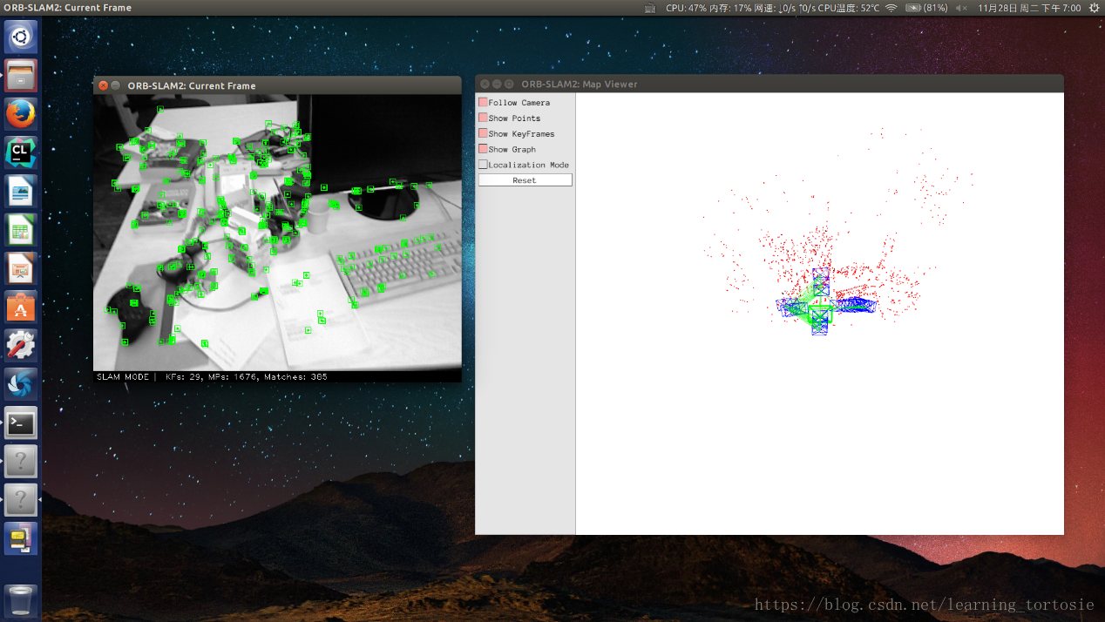Open CLion IDE from the launcher
The width and height of the screenshot is (1105, 622).
(21, 152)
